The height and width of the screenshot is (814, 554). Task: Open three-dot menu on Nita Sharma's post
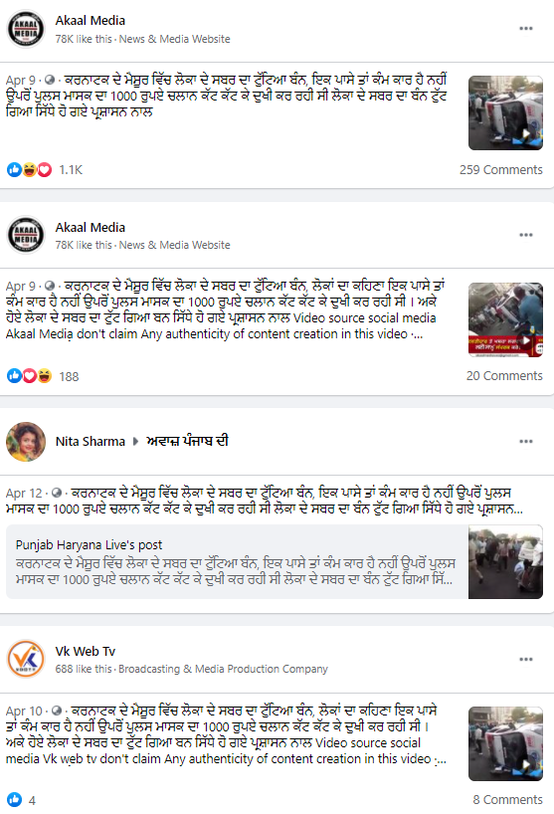click(526, 441)
